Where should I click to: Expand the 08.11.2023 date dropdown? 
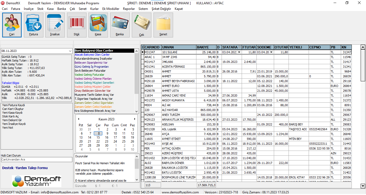[x=70, y=51]
